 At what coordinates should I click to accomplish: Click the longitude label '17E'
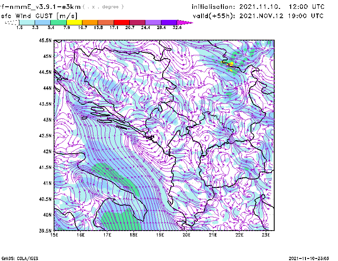107,235
